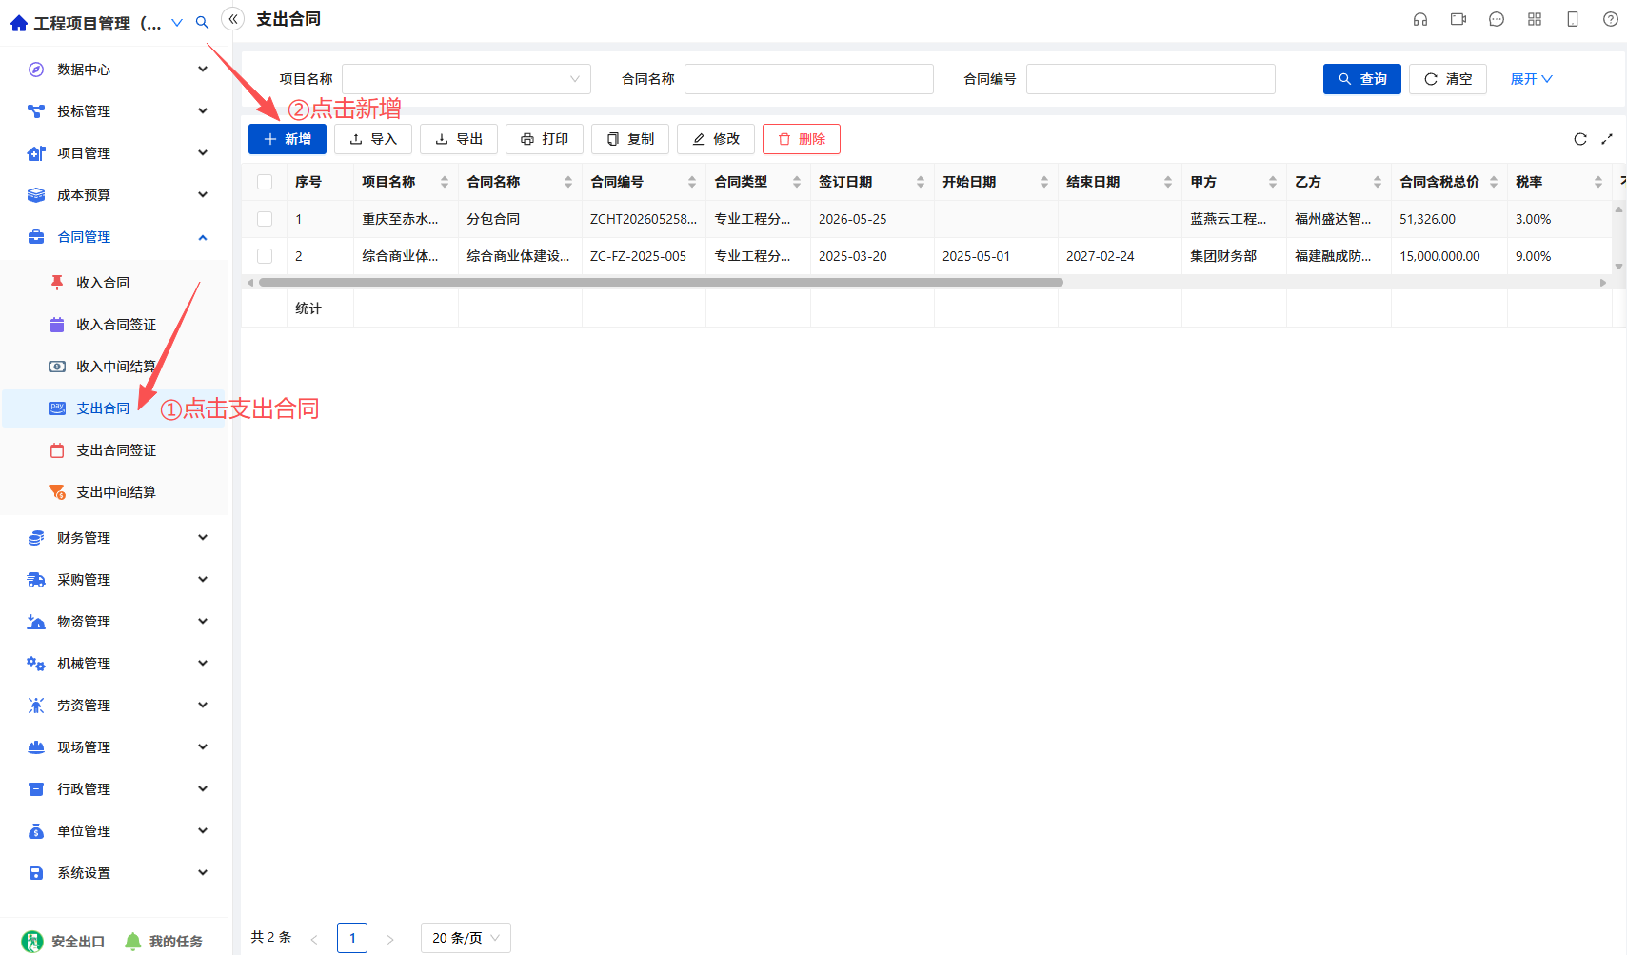Click the 新增 button
Viewport: 1627px width, 955px height.
[288, 139]
